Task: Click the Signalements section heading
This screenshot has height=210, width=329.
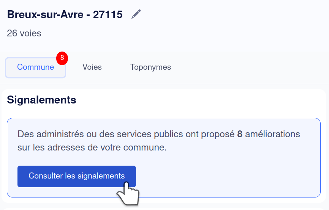Action: [41, 100]
